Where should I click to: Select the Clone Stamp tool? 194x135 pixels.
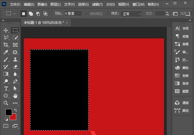15,59
